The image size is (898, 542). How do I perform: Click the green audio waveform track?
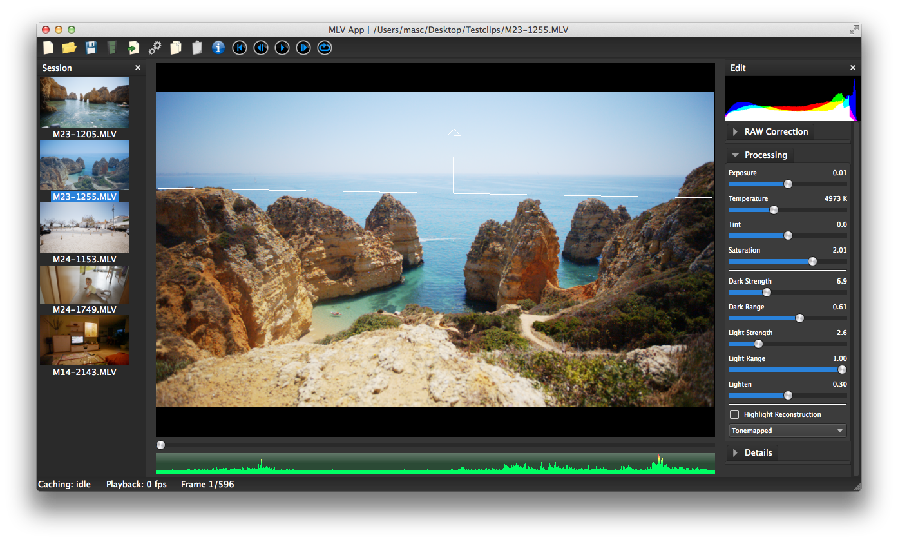(x=435, y=463)
